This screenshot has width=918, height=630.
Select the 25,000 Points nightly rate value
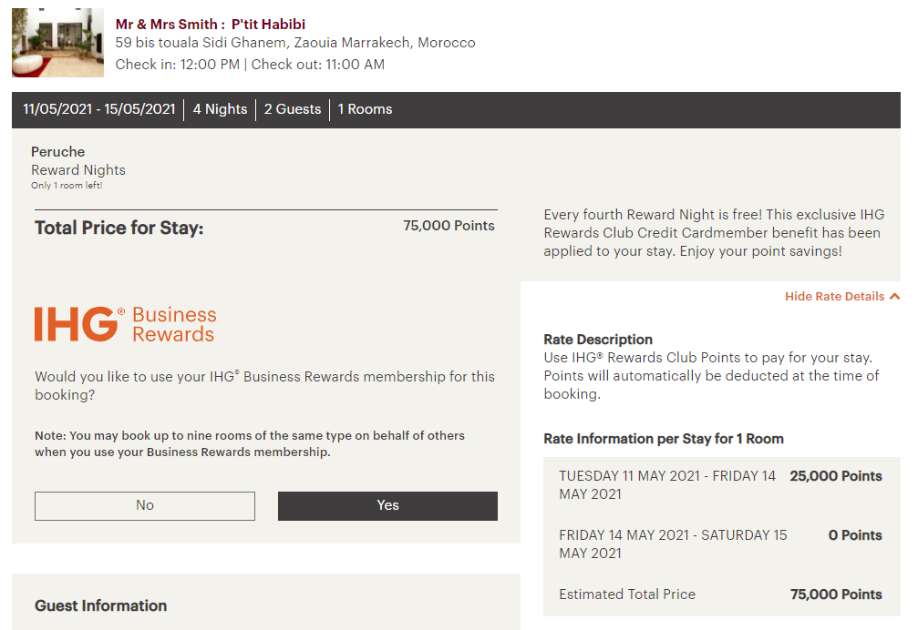pyautogui.click(x=836, y=476)
